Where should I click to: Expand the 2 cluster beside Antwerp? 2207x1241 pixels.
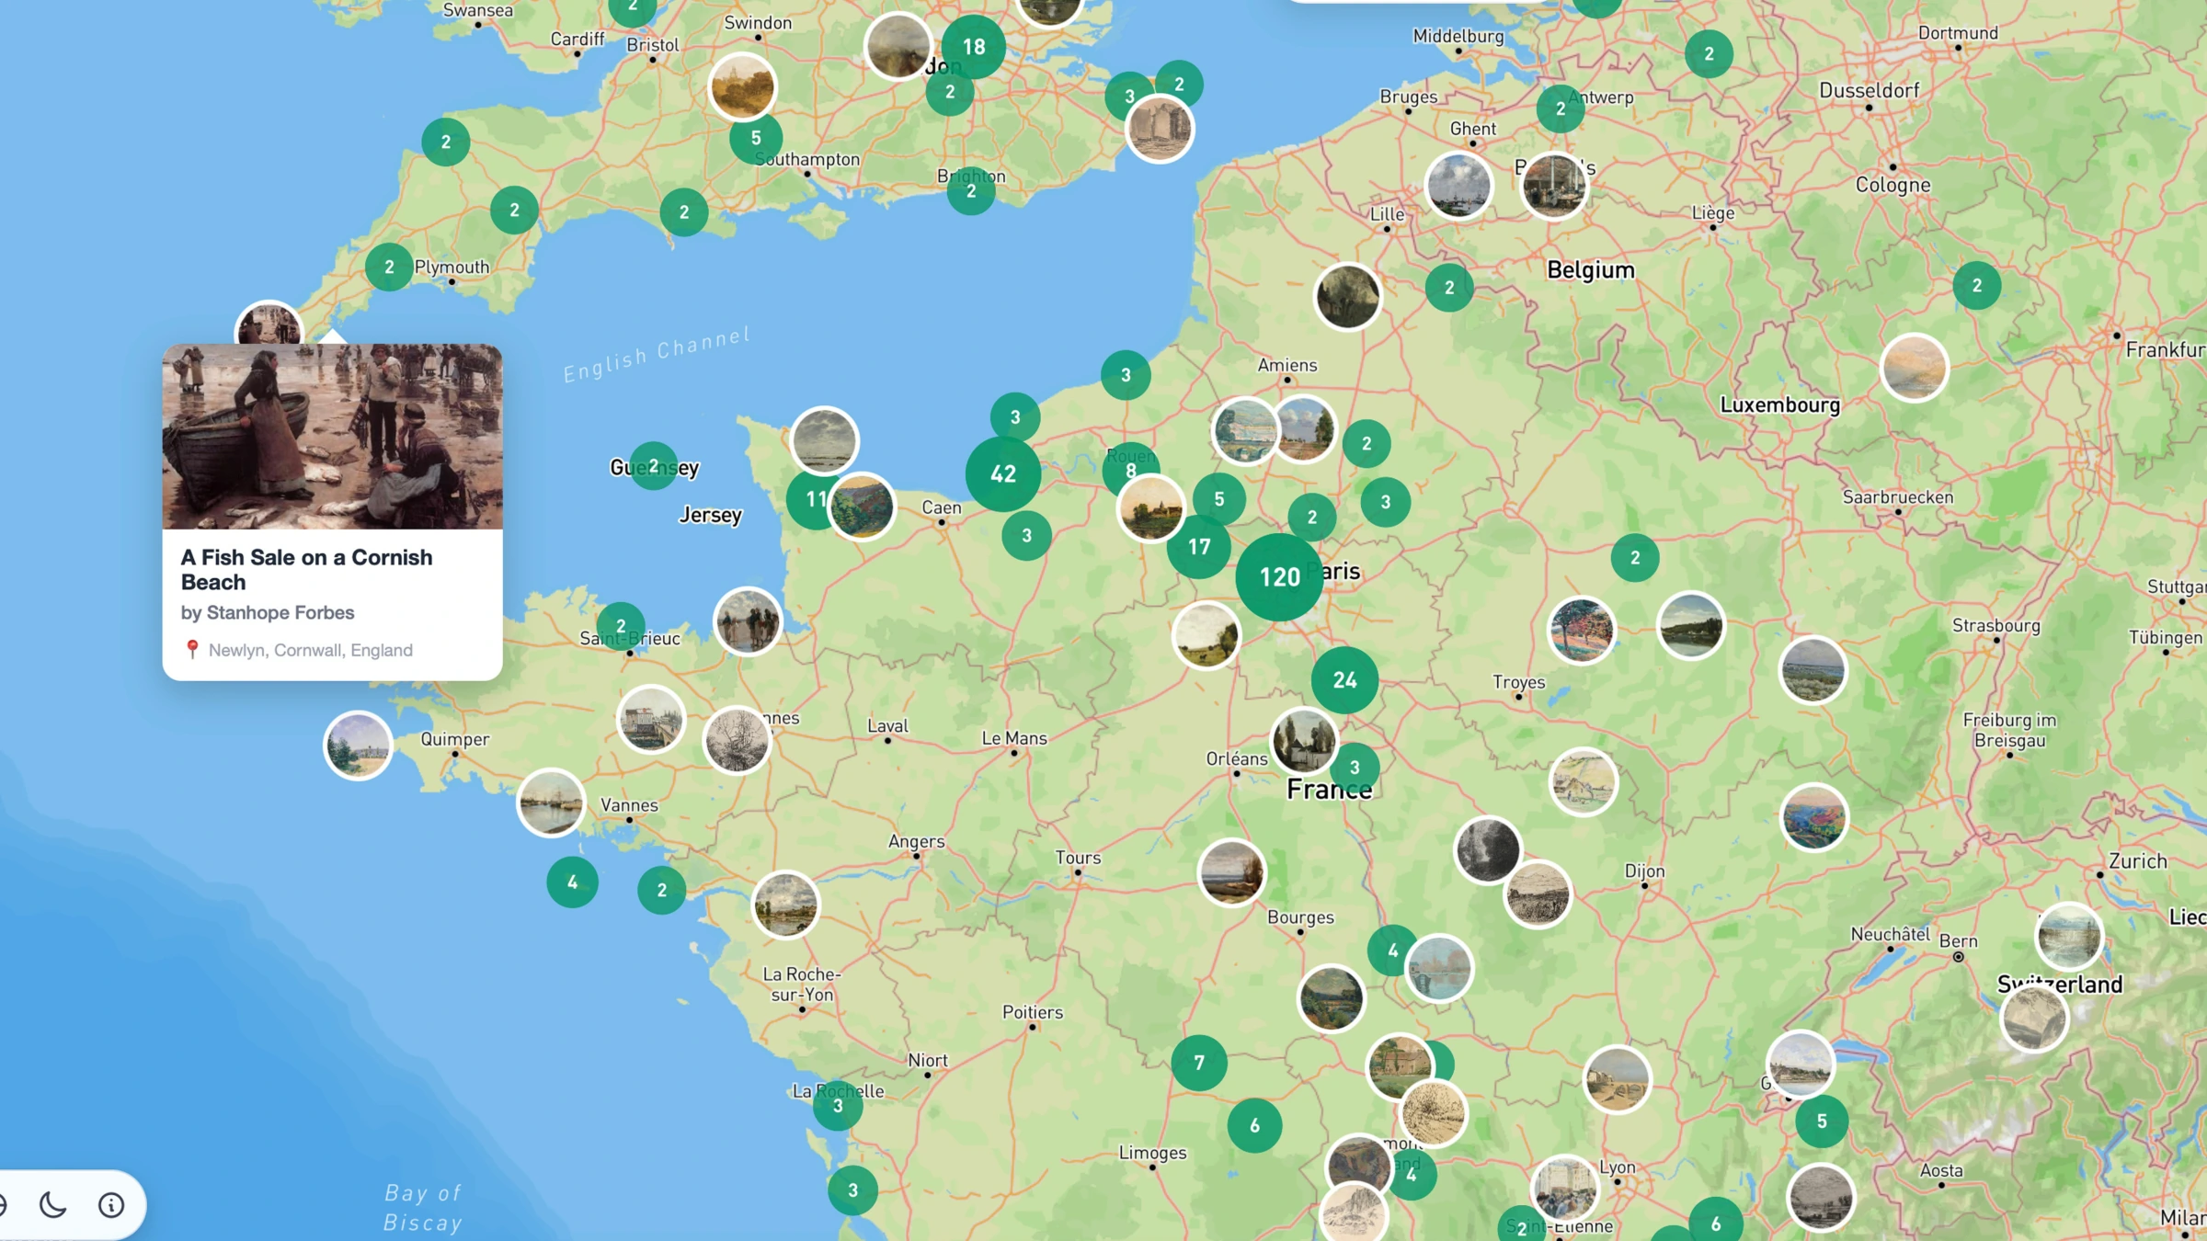[x=1561, y=108]
